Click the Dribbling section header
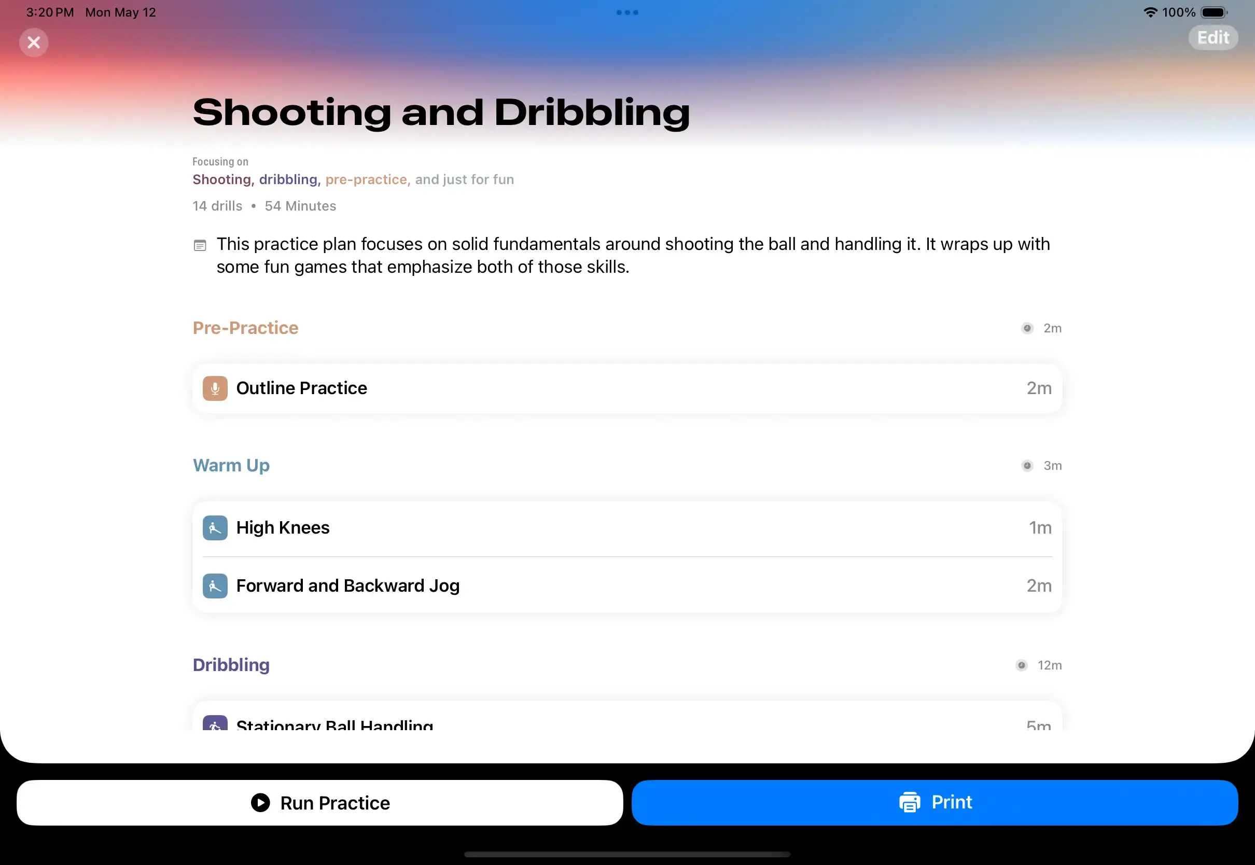 [x=231, y=665]
